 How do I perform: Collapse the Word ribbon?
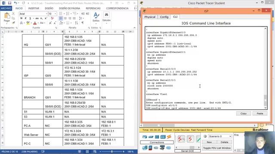click(x=134, y=28)
